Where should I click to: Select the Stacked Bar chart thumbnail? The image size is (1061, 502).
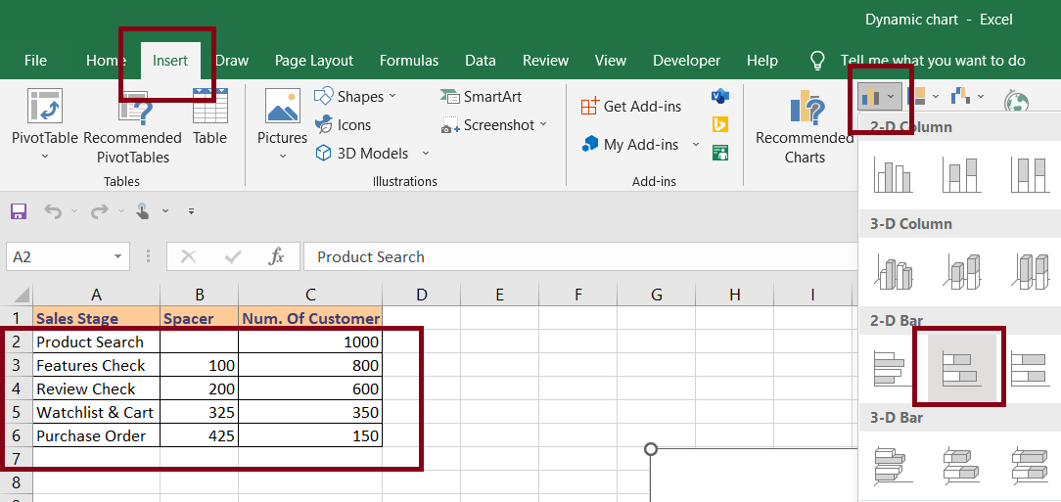[x=960, y=367]
